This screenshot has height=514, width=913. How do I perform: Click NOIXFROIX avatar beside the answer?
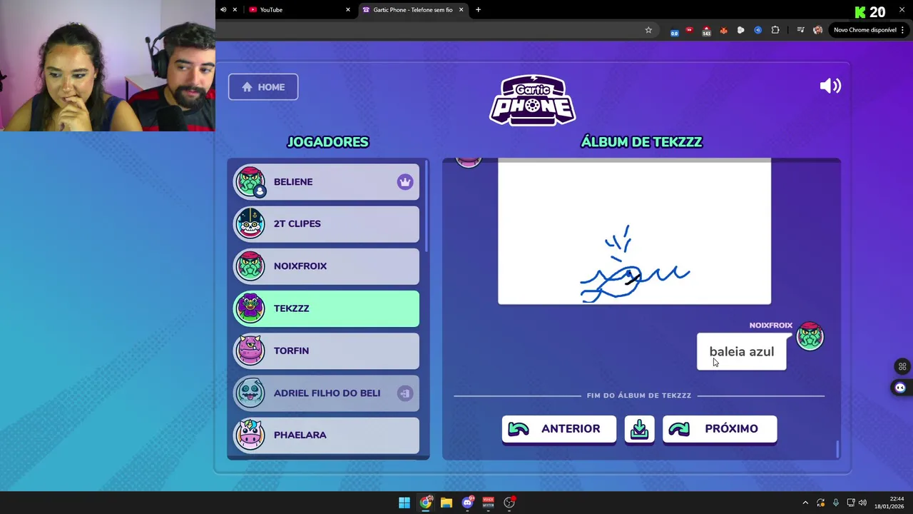point(810,336)
